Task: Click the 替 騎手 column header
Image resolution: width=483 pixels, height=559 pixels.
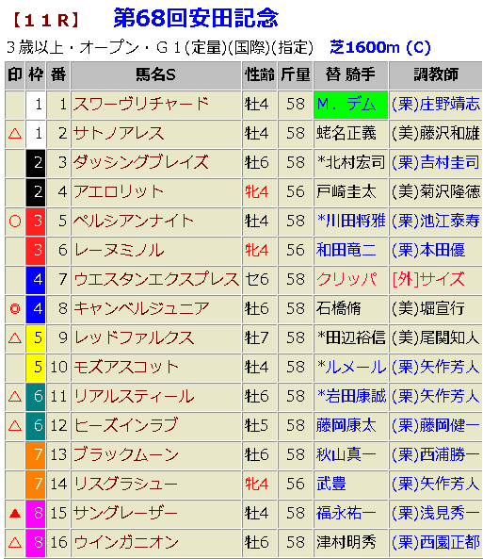Action: 351,75
